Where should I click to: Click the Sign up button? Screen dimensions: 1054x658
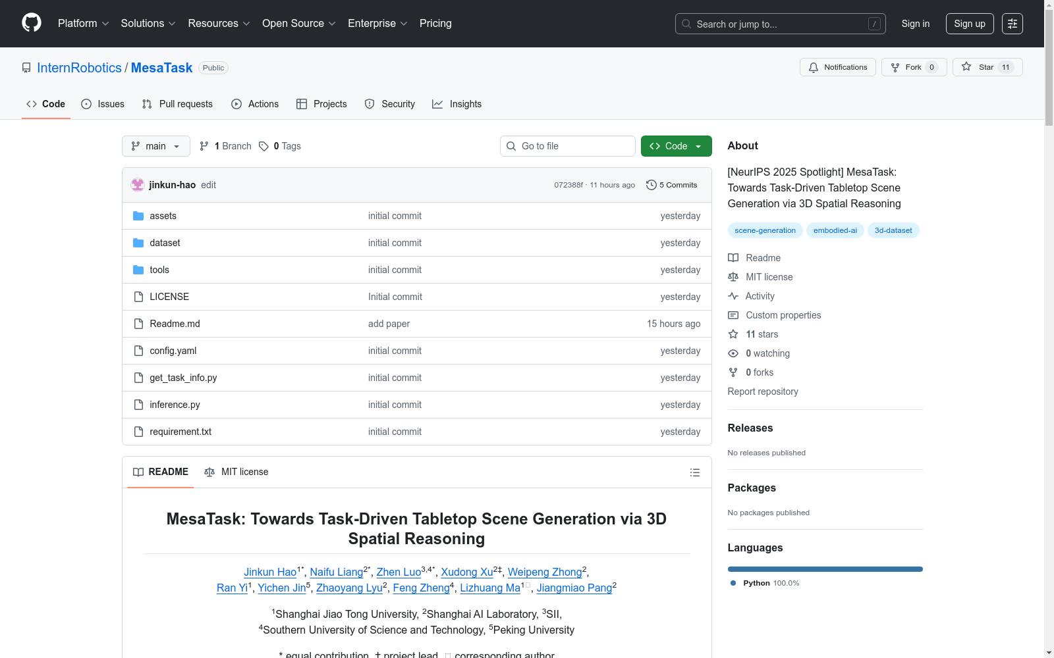pyautogui.click(x=970, y=24)
